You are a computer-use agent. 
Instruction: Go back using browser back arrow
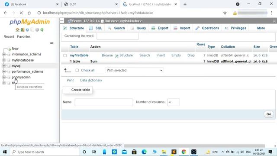[5, 13]
